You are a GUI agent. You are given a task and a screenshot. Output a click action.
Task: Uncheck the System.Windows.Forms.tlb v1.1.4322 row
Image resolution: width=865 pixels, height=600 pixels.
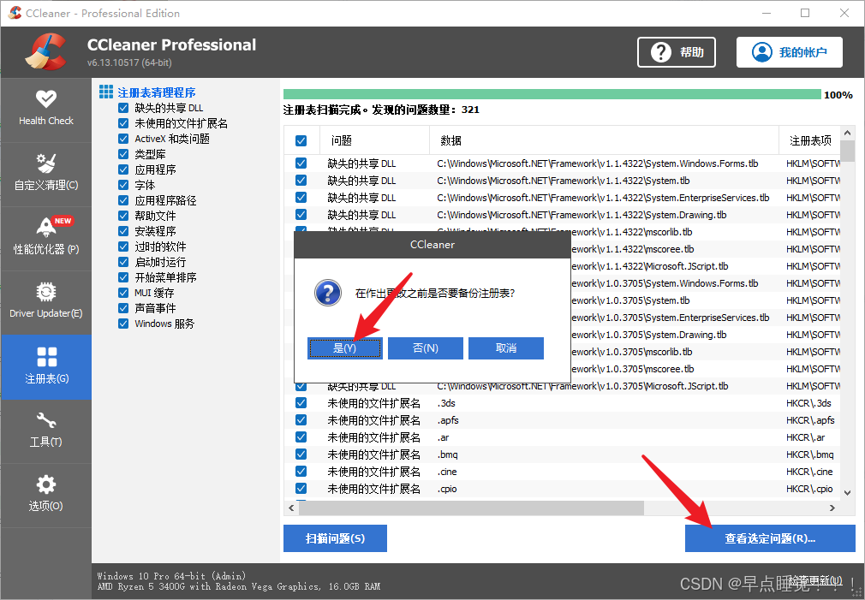coord(301,163)
